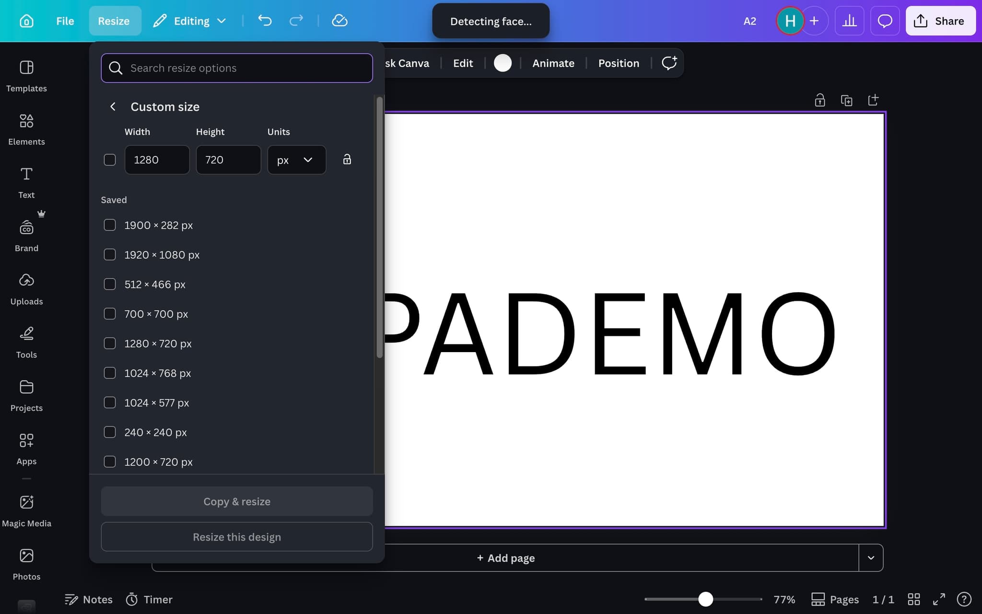Open Magic Media from sidebar
The width and height of the screenshot is (982, 614).
pyautogui.click(x=26, y=510)
